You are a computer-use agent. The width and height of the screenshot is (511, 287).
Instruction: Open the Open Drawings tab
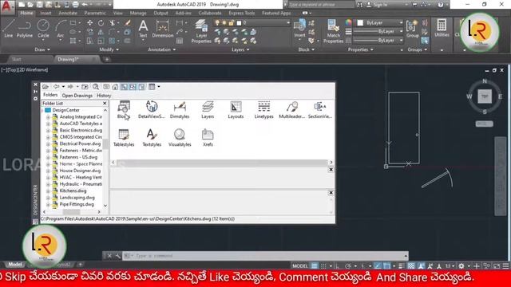(77, 96)
